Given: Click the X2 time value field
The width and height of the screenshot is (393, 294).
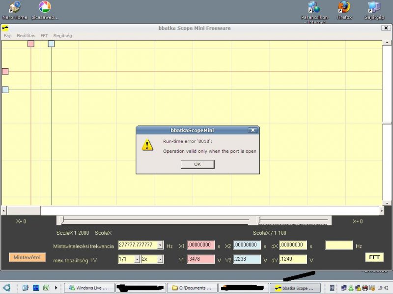Looking at the screenshot, I should click(x=247, y=245).
